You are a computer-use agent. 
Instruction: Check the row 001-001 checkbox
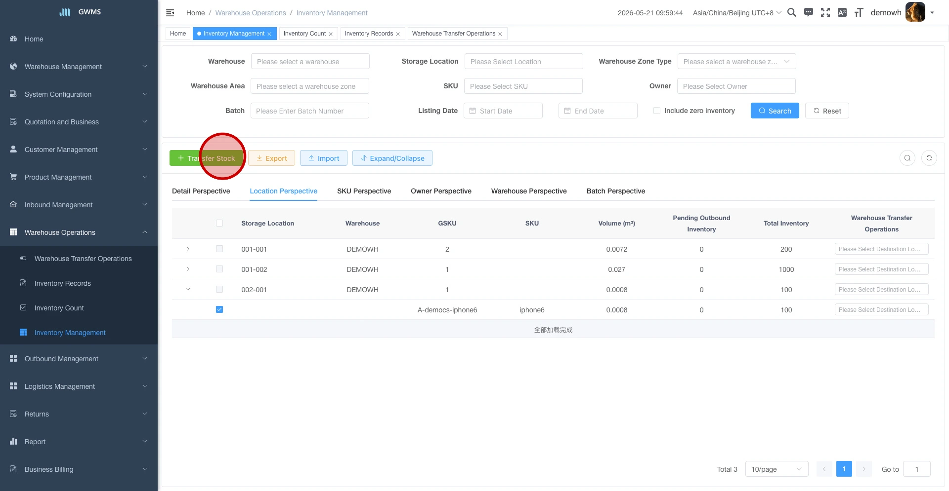click(x=219, y=249)
